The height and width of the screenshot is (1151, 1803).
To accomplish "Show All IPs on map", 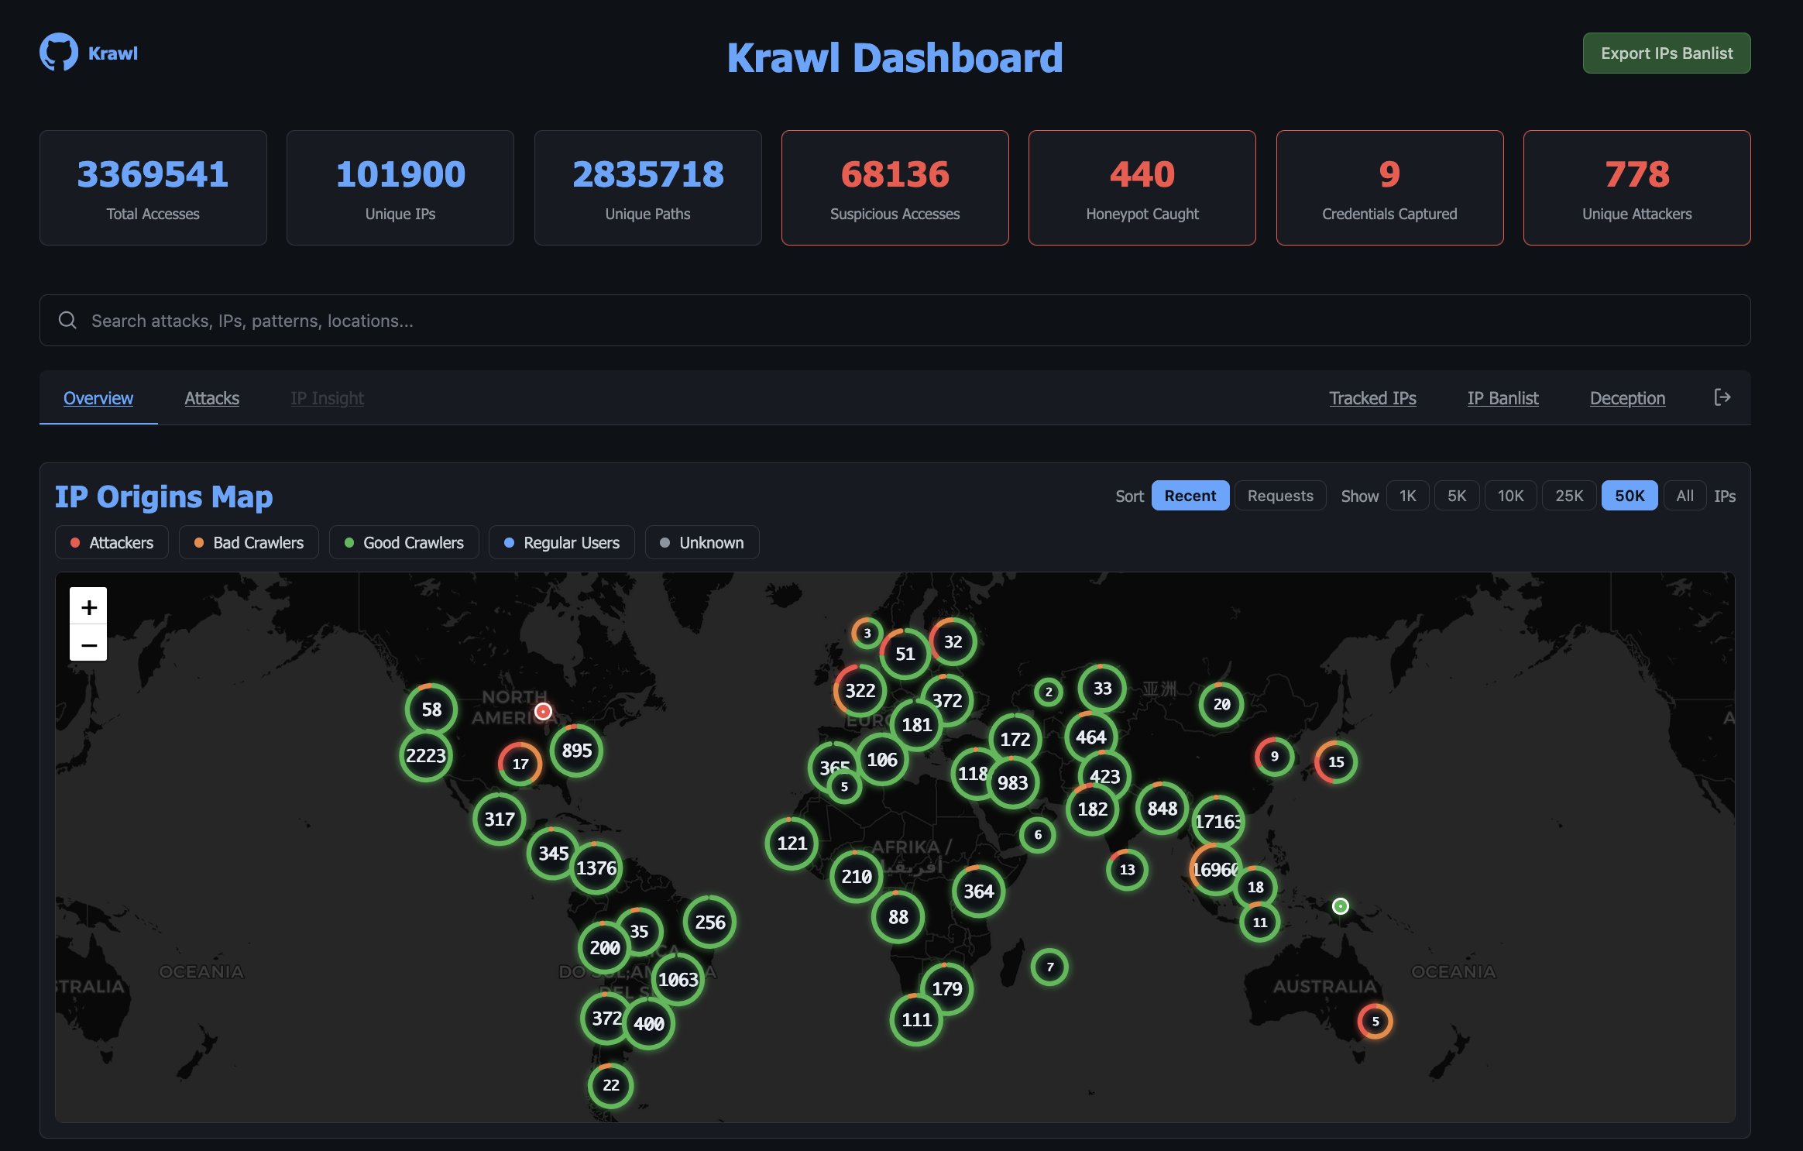I will tap(1685, 496).
